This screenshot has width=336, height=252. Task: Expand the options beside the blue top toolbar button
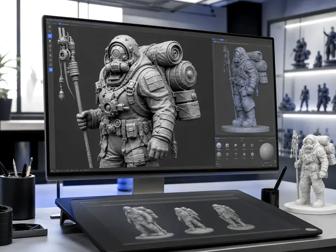point(65,25)
